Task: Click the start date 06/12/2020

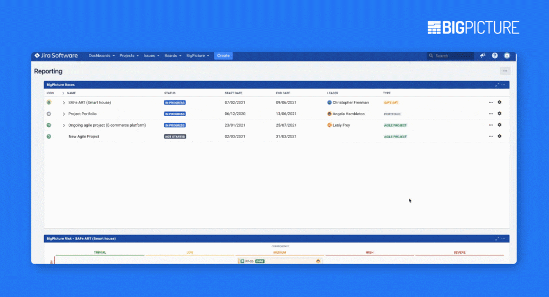Action: click(x=235, y=114)
